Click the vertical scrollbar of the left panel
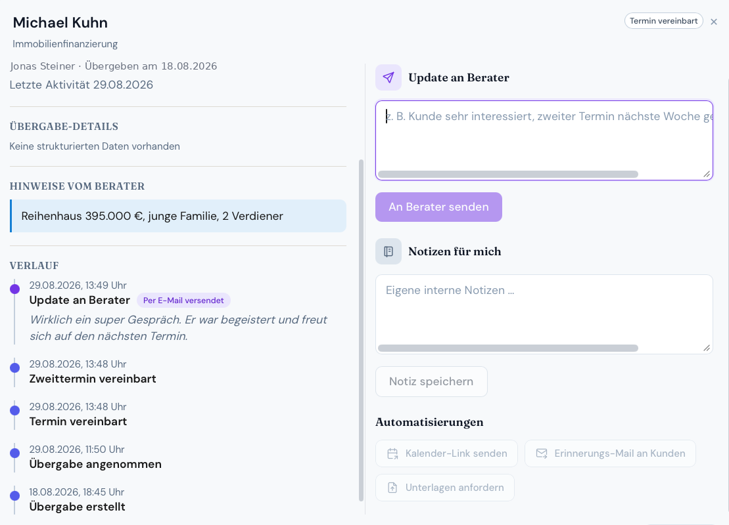 [362, 330]
